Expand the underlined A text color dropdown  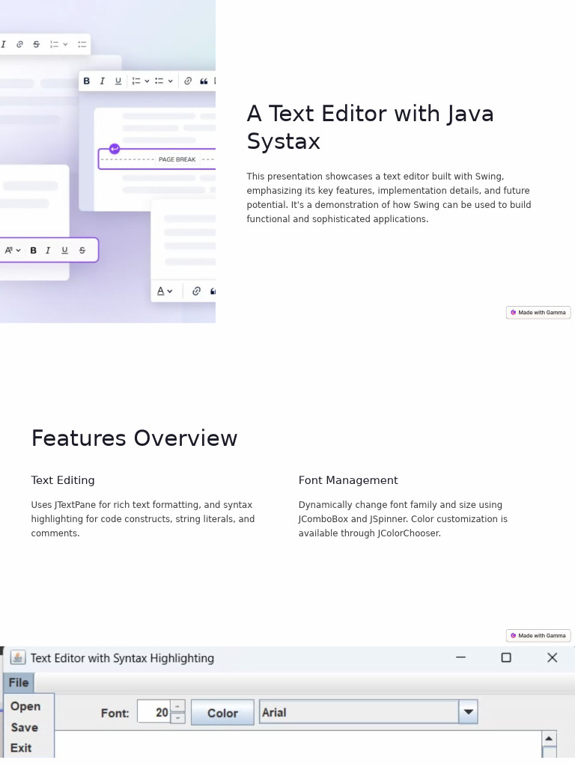tap(169, 291)
